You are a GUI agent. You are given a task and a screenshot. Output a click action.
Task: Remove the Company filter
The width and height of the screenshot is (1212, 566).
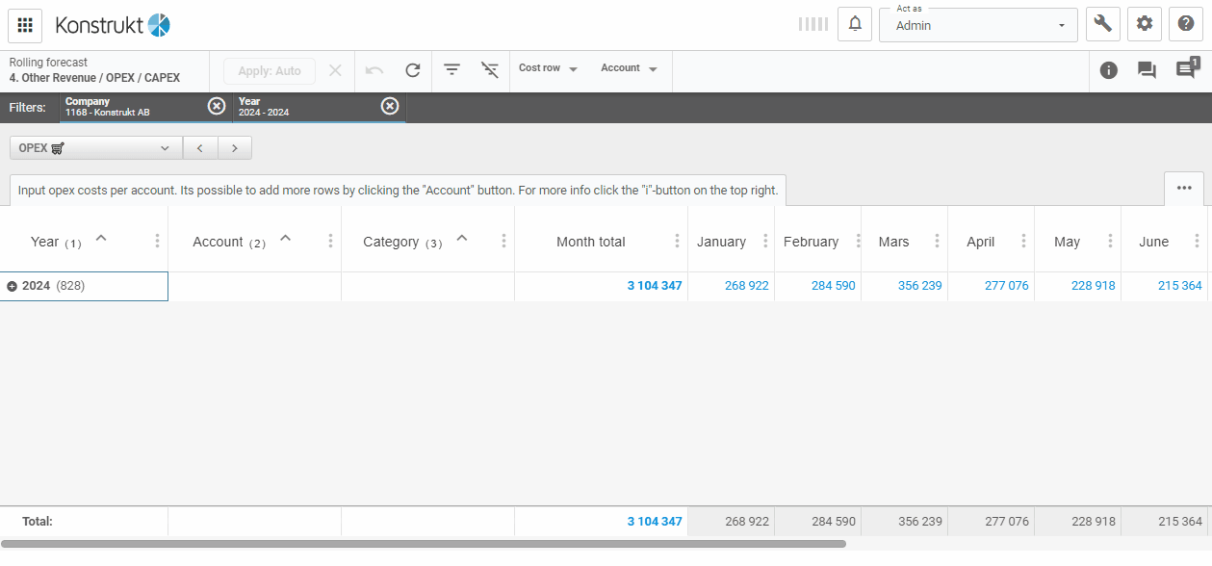point(217,106)
